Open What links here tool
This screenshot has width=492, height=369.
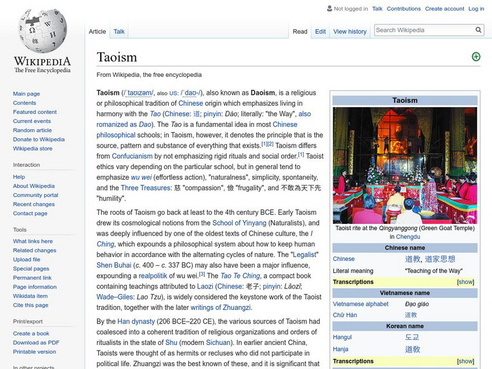33,241
